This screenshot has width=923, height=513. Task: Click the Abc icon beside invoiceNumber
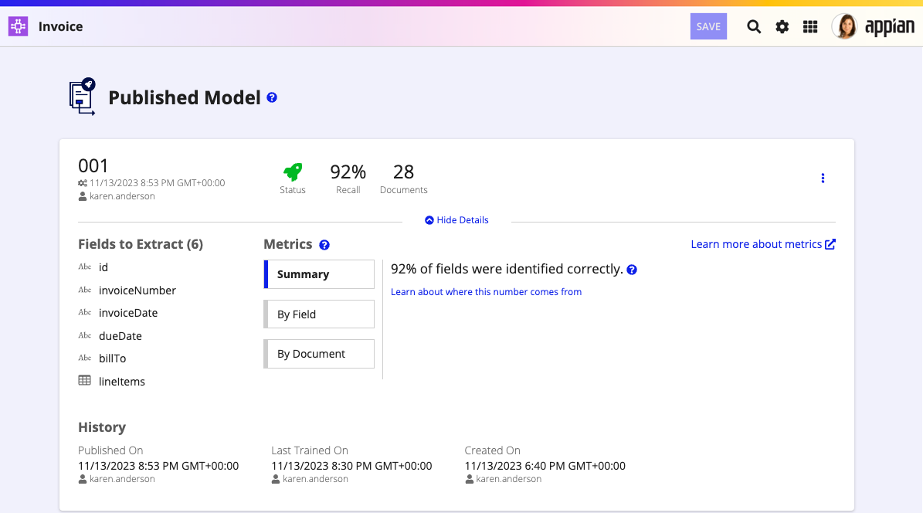pyautogui.click(x=85, y=290)
